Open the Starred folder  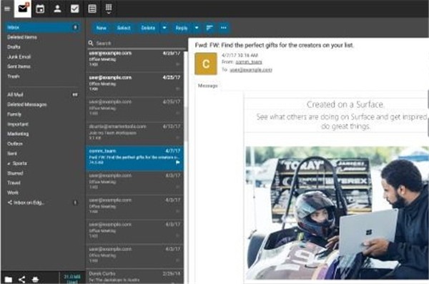coord(15,173)
